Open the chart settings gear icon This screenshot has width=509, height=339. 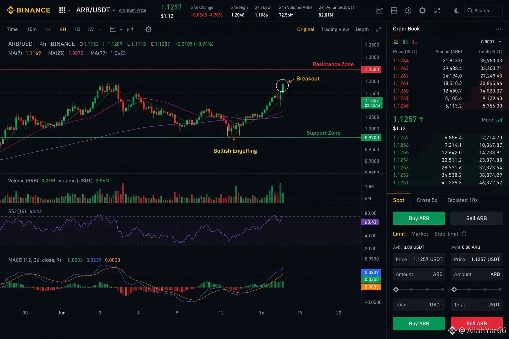click(148, 29)
